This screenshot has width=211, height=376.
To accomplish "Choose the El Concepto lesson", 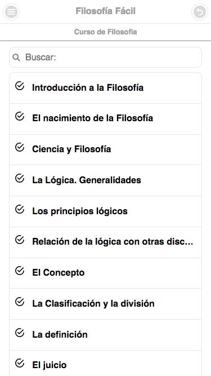I will pos(106,273).
